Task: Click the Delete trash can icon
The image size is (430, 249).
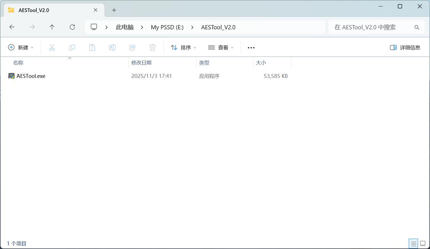Action: point(152,47)
